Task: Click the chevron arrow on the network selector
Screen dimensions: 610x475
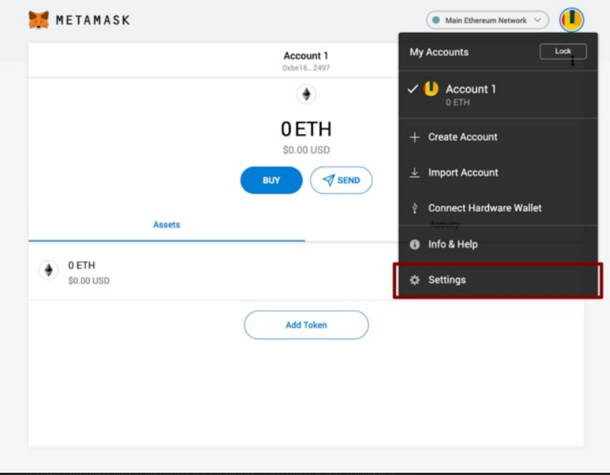Action: pyautogui.click(x=538, y=20)
